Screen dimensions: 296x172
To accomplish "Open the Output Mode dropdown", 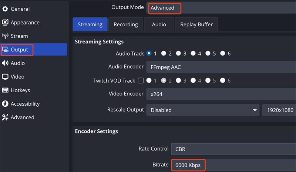I will [x=222, y=8].
